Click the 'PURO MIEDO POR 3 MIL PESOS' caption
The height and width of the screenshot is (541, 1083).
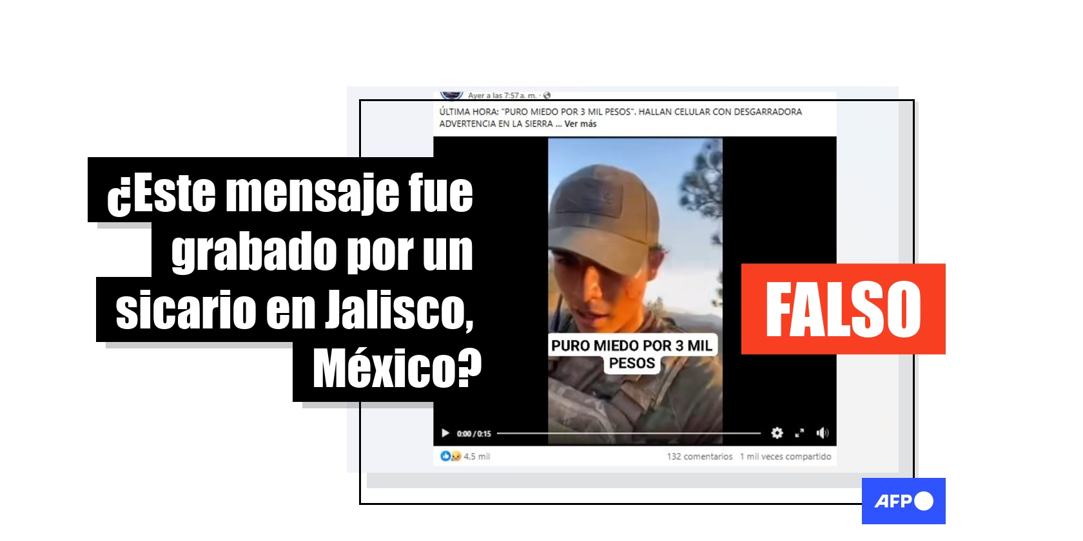[x=632, y=354]
